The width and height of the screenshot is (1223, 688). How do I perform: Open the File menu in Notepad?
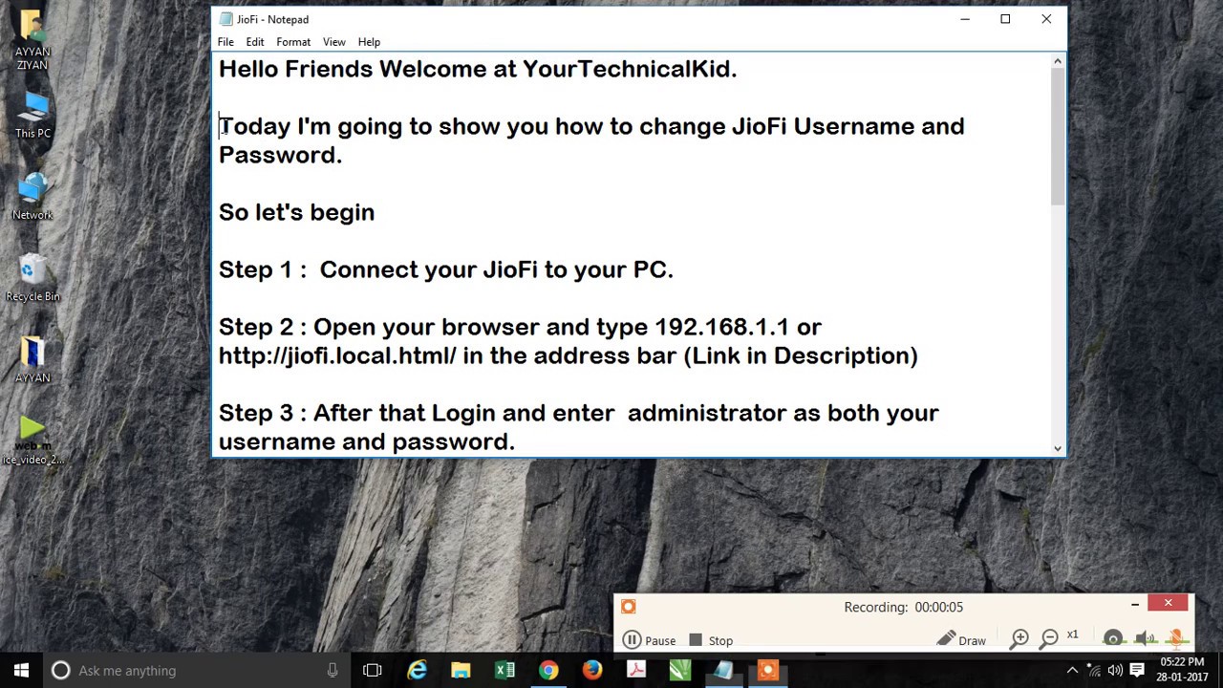(x=225, y=42)
